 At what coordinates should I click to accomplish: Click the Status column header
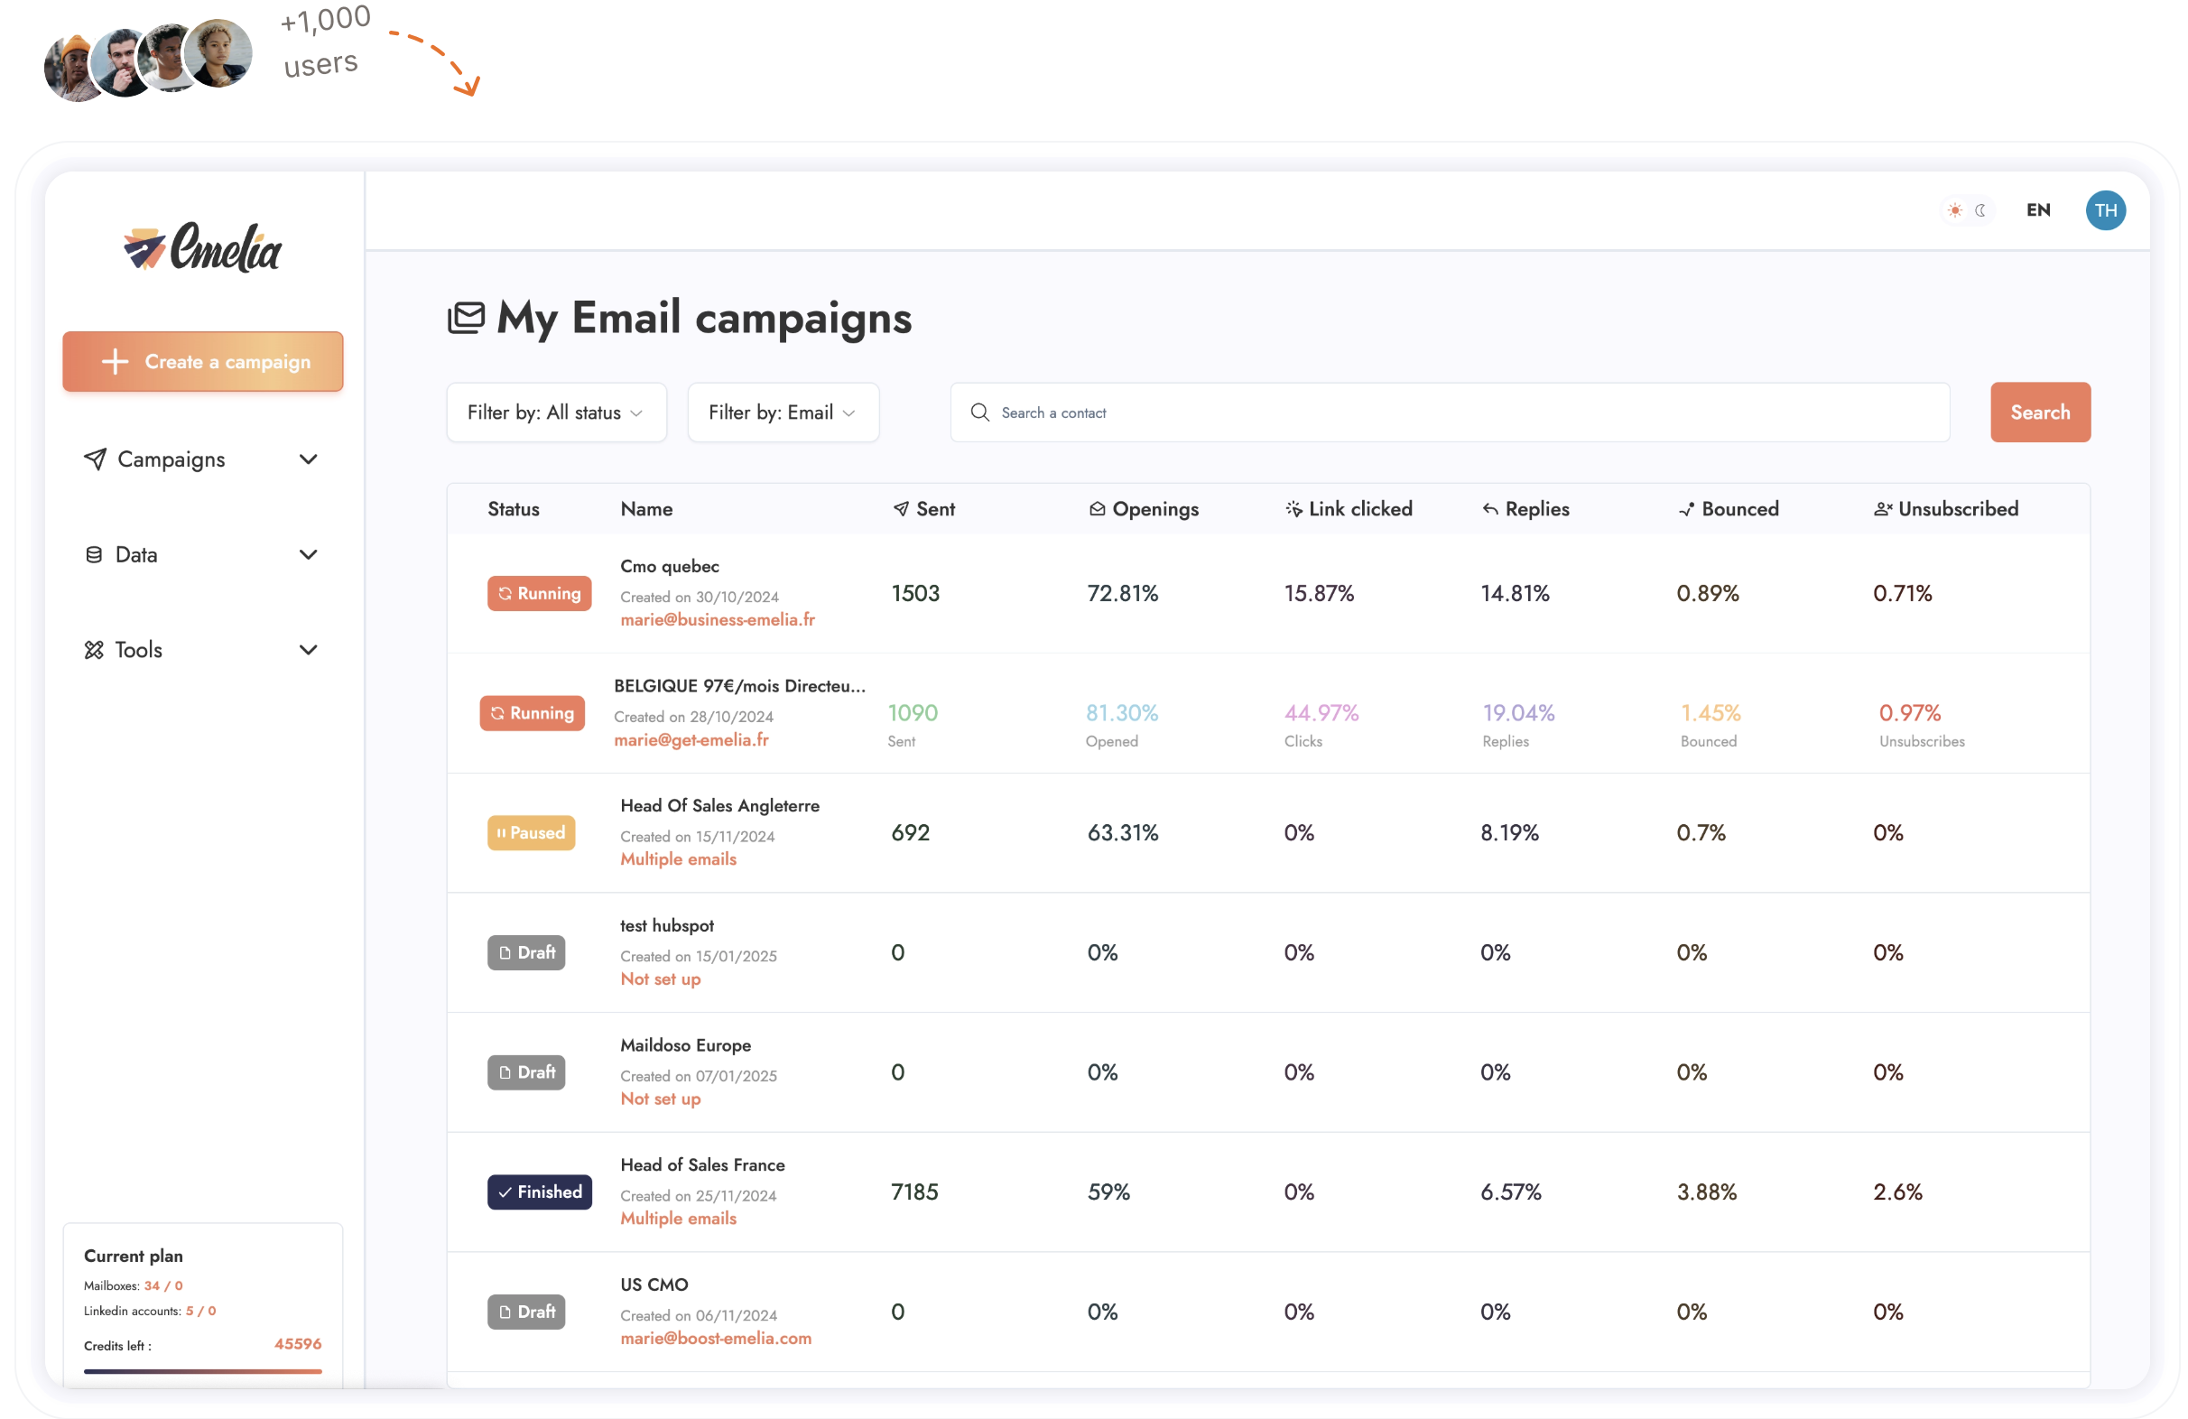pos(513,509)
